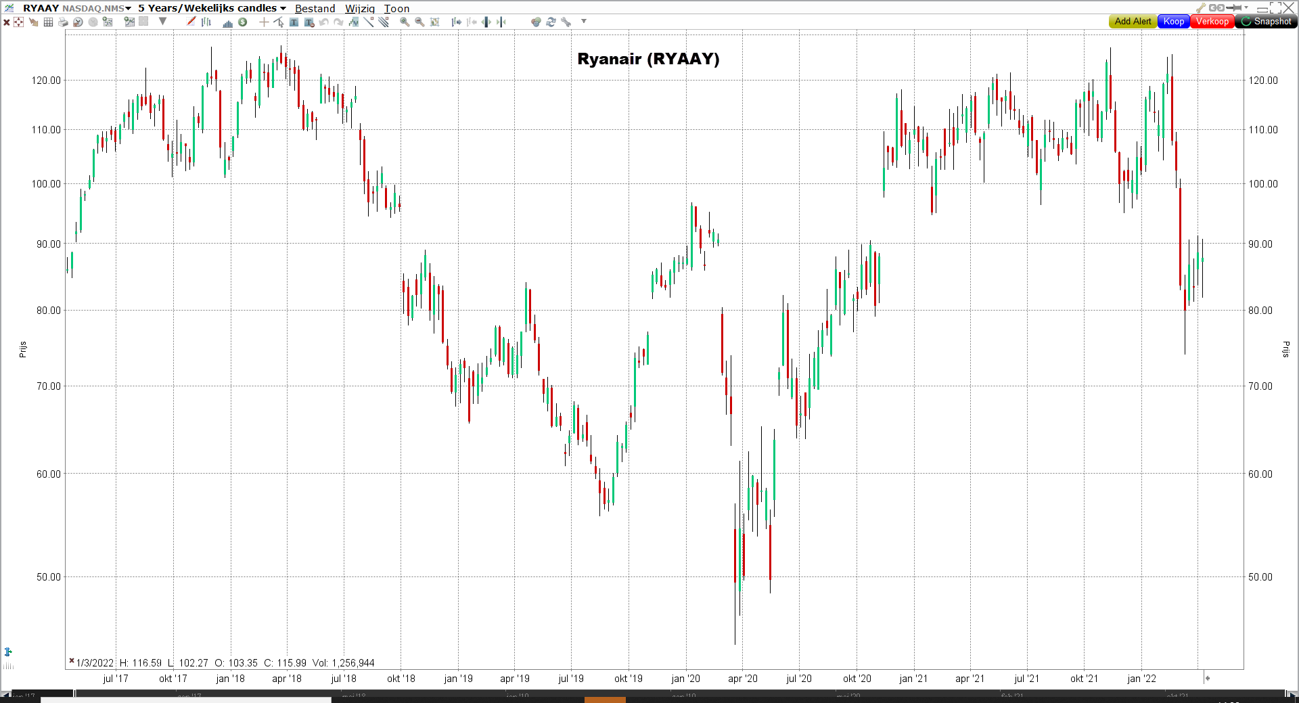1299x703 pixels.
Task: Click the Snapshot refresh button
Action: pos(1266,22)
